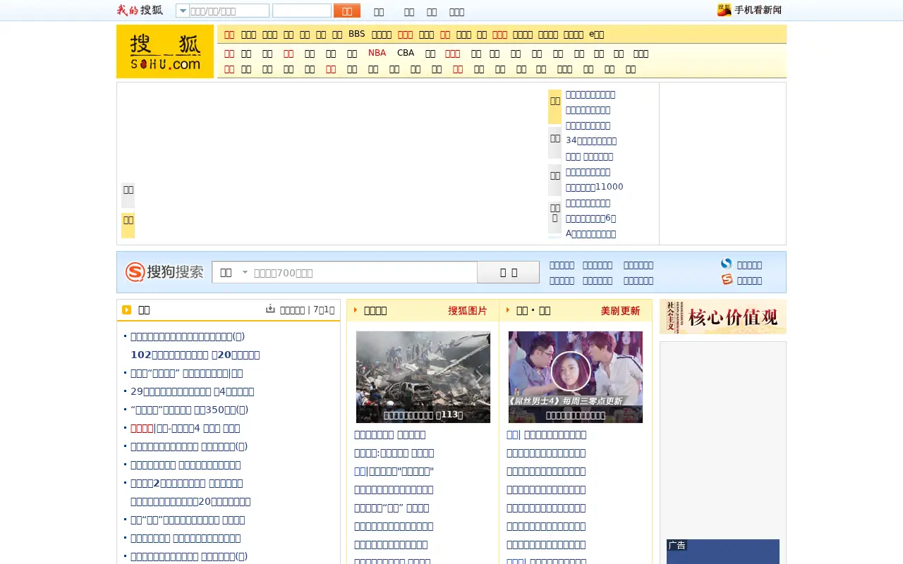Viewport: 903px width, 564px height.
Task: Open the headline starting with letter A
Action: click(x=591, y=233)
